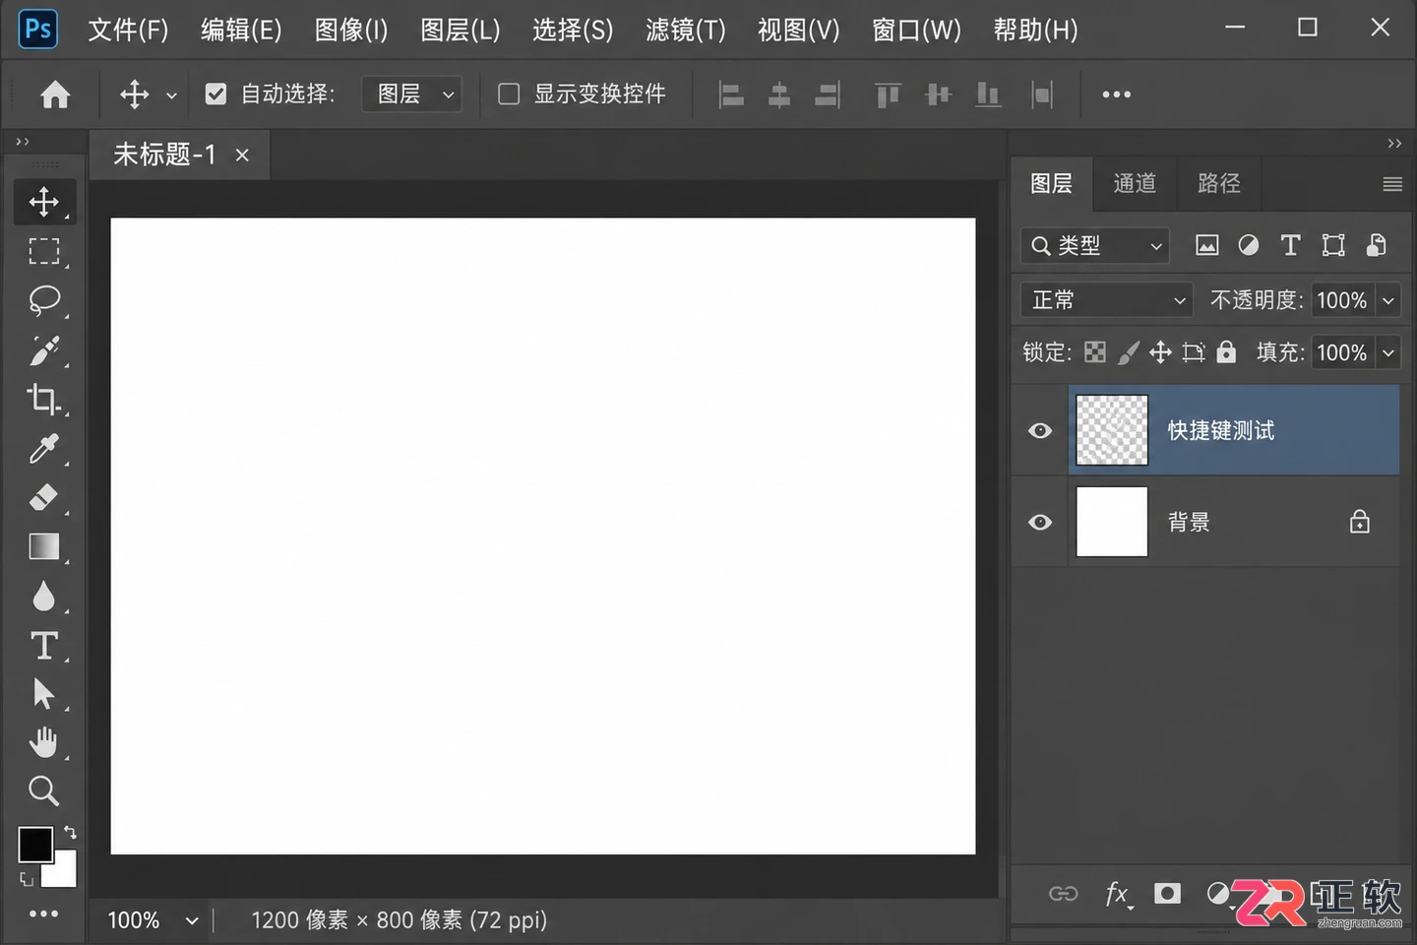
Task: Open the 图层 auto-select dropdown
Action: click(412, 94)
